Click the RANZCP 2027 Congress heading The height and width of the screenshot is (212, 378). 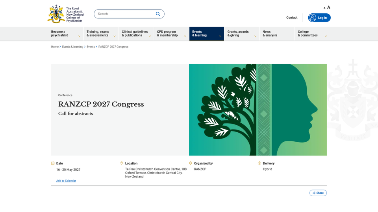point(101,104)
